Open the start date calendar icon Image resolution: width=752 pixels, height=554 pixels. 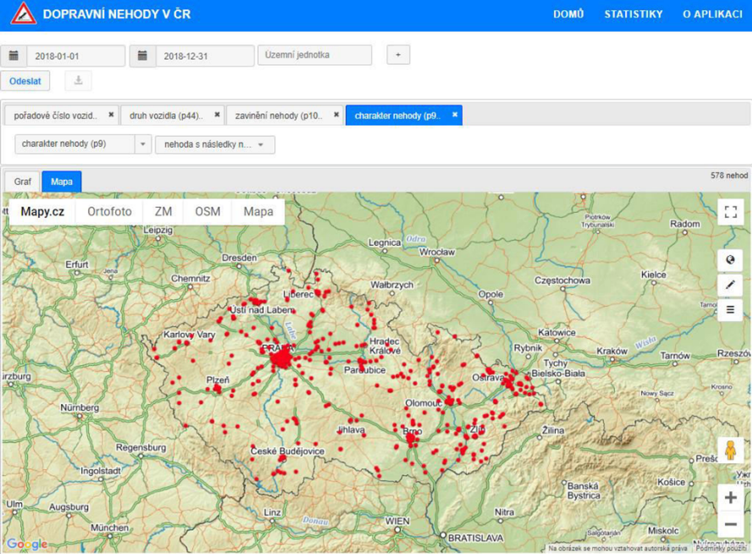coord(13,56)
